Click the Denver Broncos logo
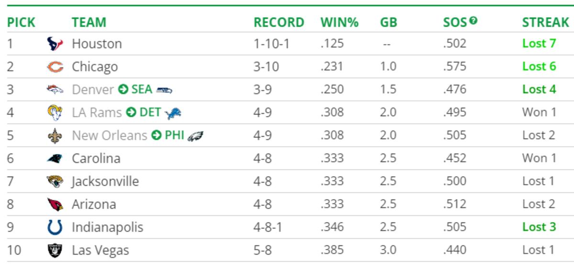This screenshot has width=574, height=265. [x=55, y=89]
